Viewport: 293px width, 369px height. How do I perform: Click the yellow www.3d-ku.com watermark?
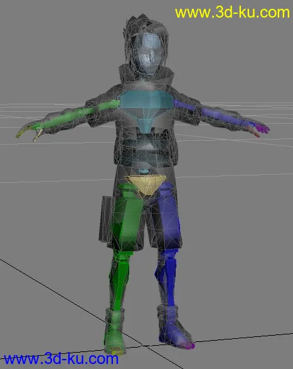point(232,13)
